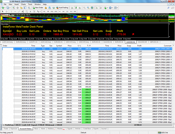
Task: Tile chart windows
Action: (92, 8)
